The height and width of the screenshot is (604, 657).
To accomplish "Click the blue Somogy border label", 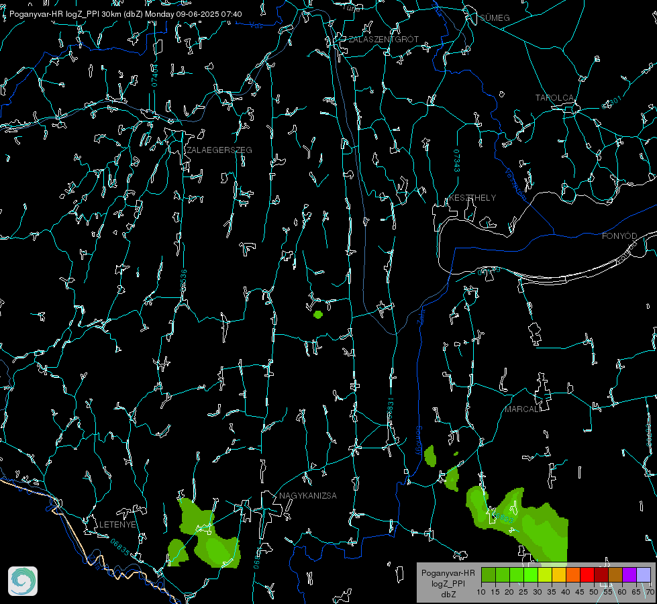I will point(419,441).
